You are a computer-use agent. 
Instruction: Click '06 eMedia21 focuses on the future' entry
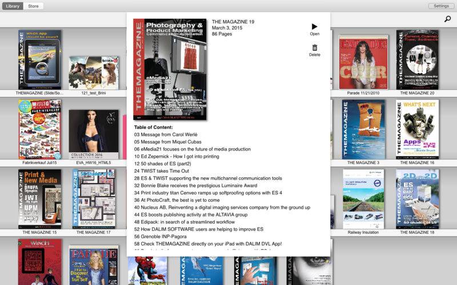tap(193, 149)
